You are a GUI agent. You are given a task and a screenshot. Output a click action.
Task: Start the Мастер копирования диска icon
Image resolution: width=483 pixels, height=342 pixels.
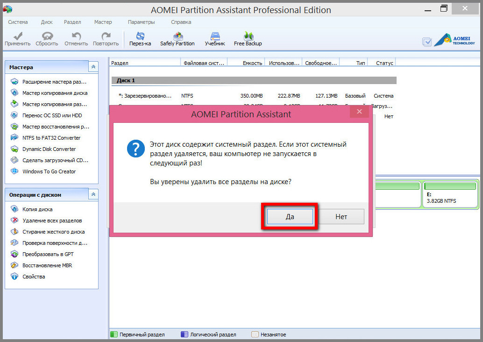pos(14,93)
